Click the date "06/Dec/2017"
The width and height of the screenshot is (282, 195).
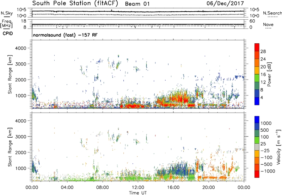(225, 4)
